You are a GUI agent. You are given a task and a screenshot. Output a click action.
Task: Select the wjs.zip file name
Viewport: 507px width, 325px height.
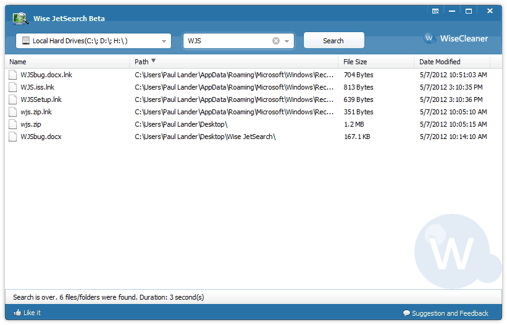click(x=31, y=124)
